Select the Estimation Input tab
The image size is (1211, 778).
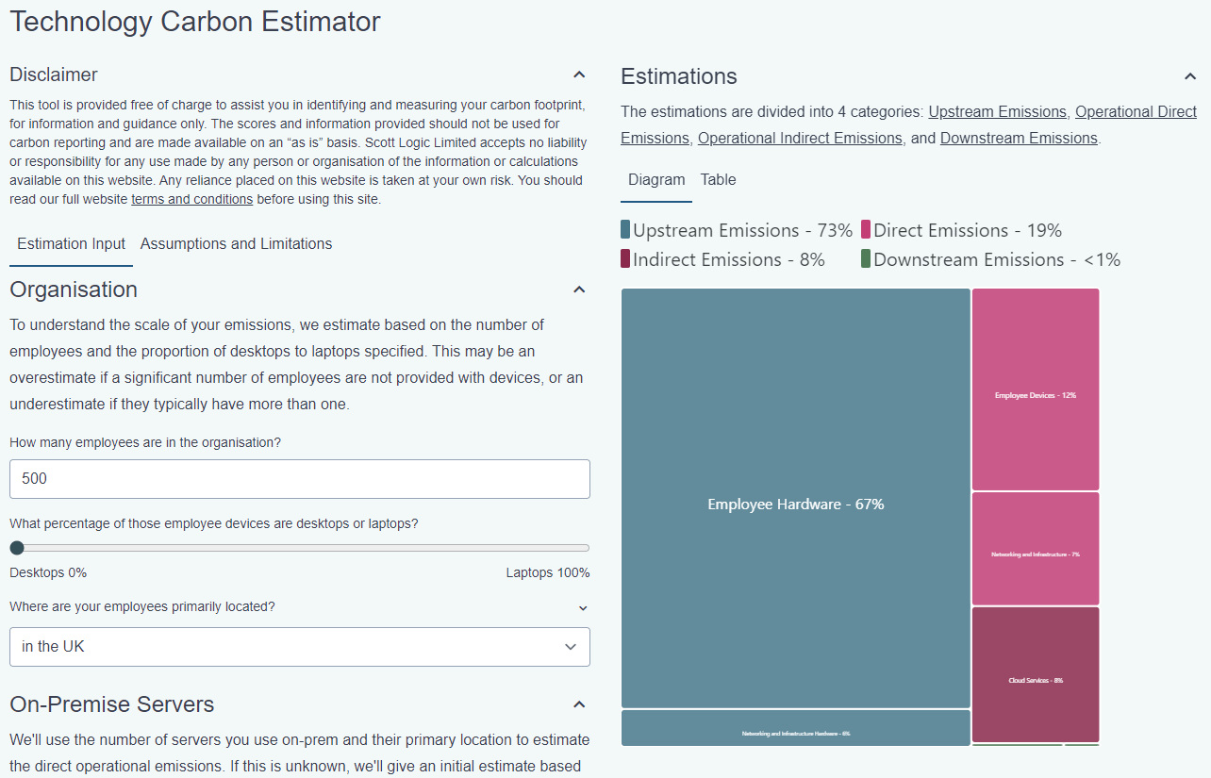pyautogui.click(x=70, y=243)
